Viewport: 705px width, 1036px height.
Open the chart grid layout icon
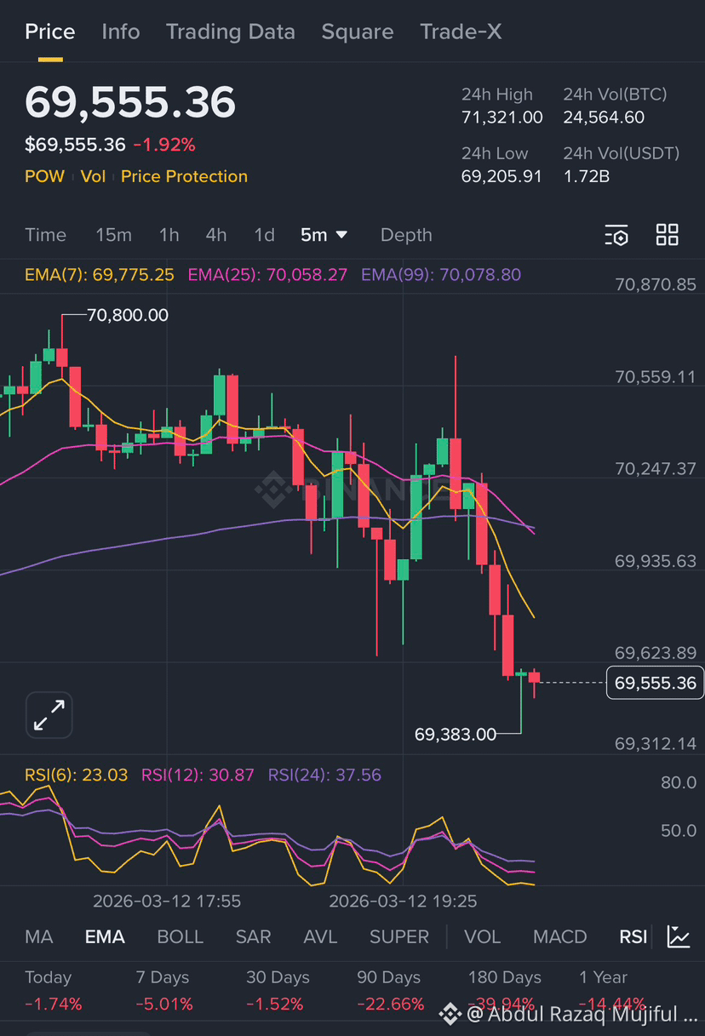pos(668,235)
